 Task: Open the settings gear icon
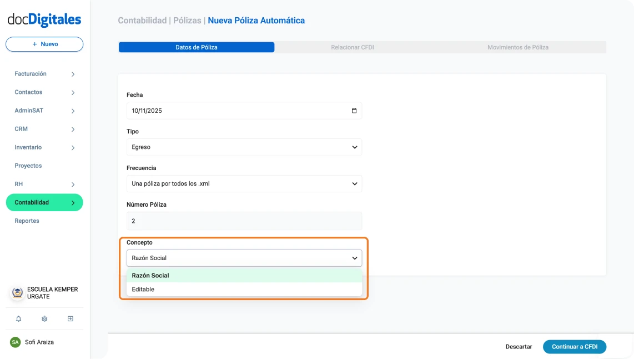44,318
